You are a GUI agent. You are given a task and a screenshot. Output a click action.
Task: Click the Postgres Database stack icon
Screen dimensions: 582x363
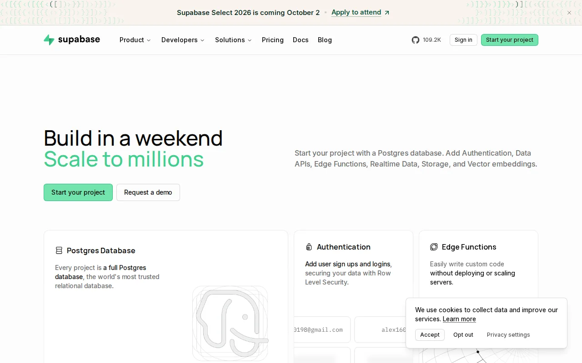[59, 250]
